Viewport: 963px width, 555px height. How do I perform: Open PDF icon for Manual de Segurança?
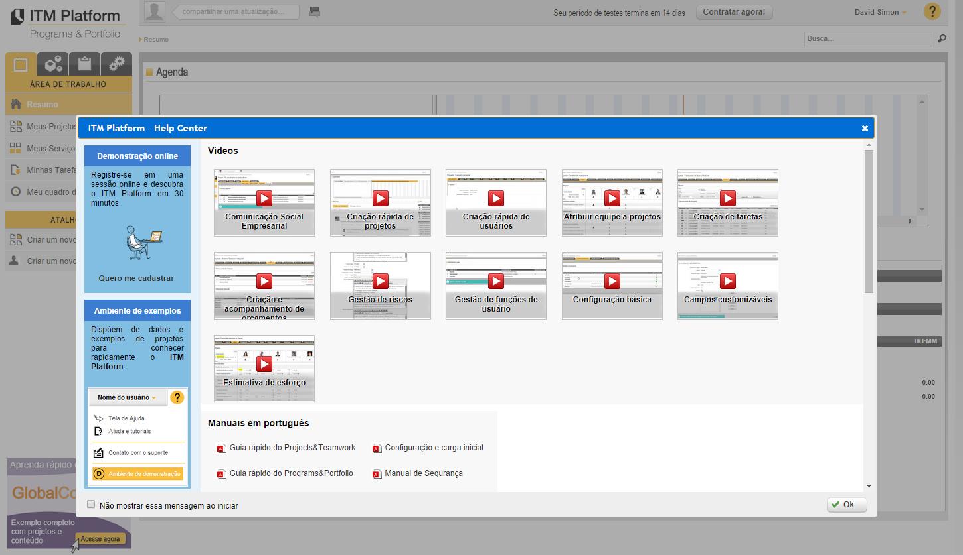point(377,474)
